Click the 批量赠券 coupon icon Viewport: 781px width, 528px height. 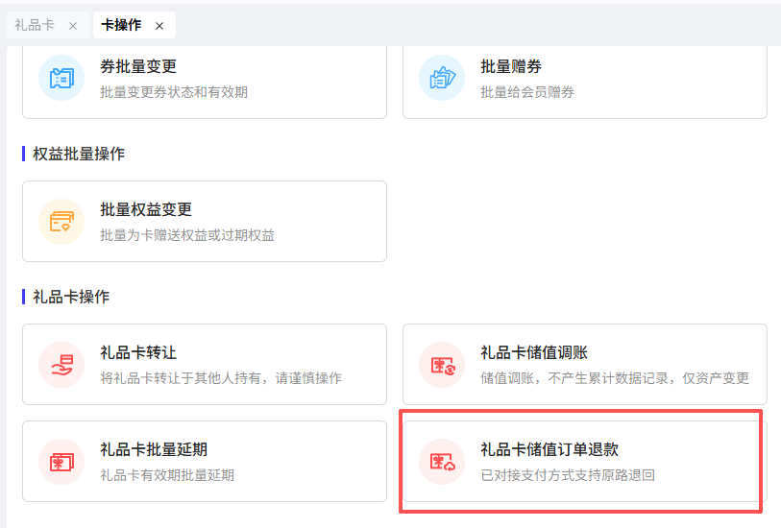[442, 78]
